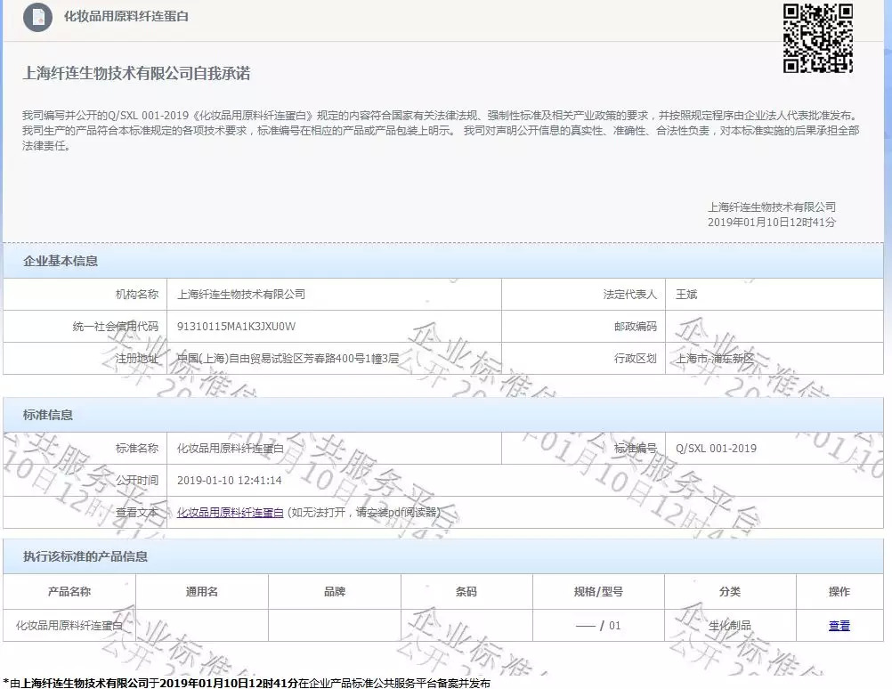
Task: Click the district value 上海市-浦东新区
Action: (715, 359)
